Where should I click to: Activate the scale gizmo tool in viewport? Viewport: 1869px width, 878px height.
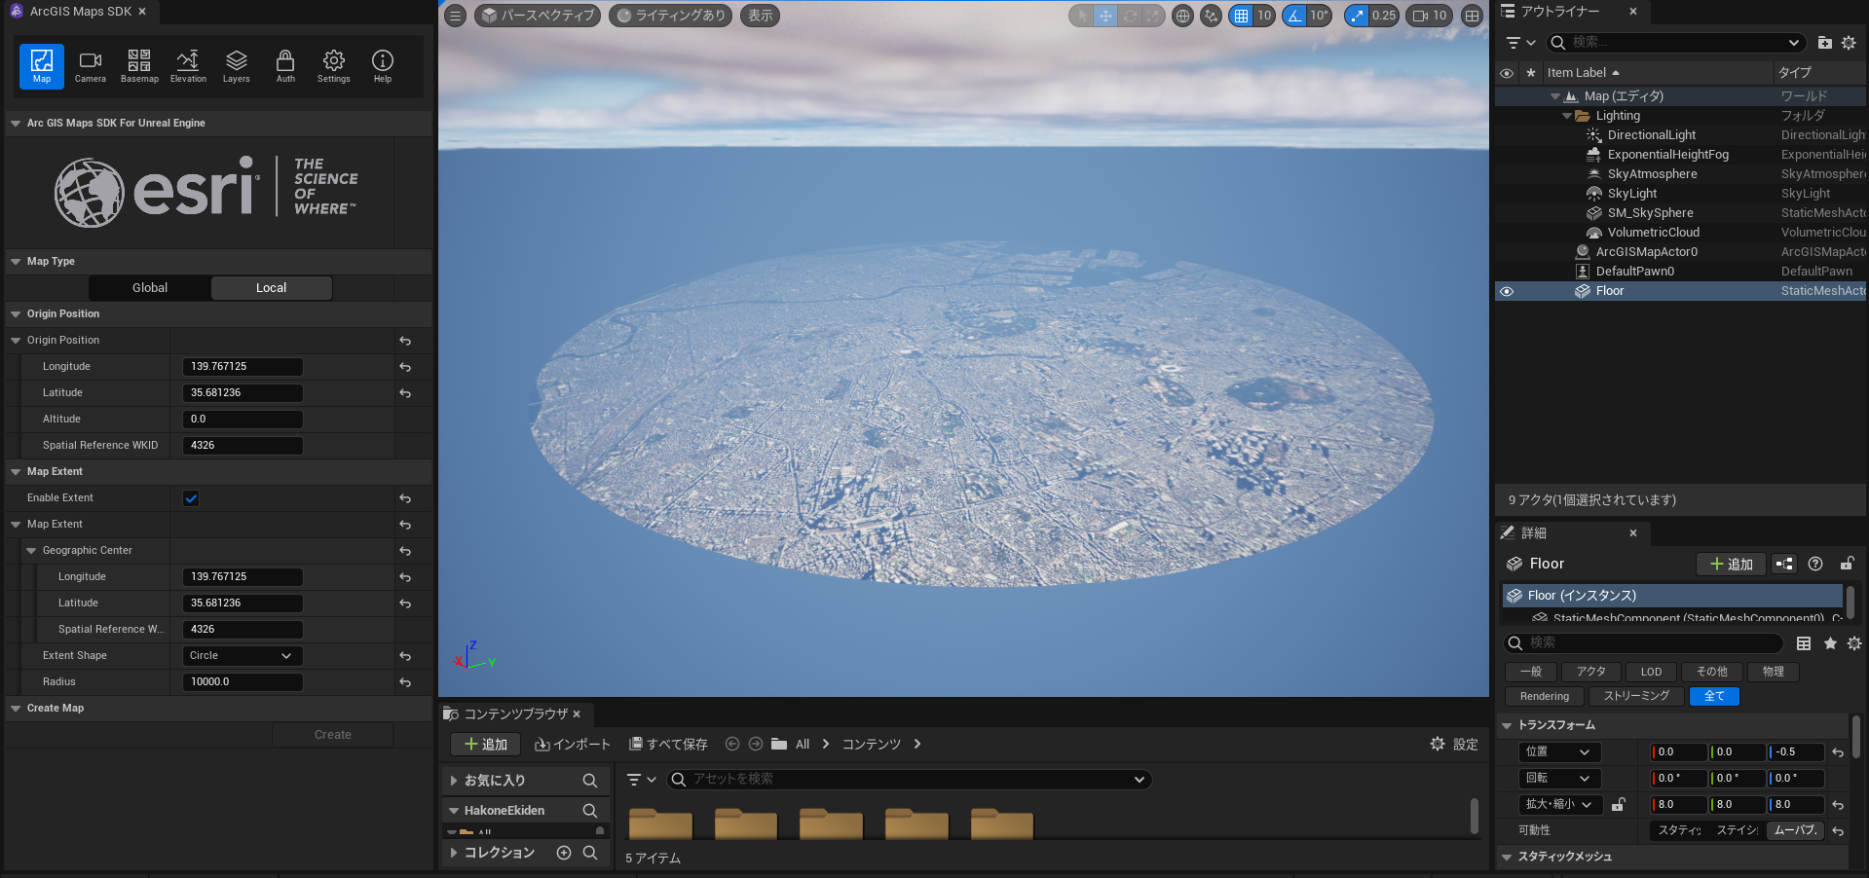click(1153, 16)
